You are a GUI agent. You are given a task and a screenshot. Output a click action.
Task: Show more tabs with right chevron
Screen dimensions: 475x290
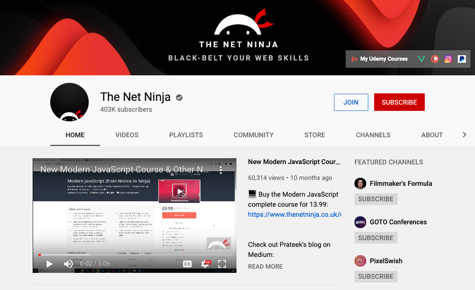[465, 135]
